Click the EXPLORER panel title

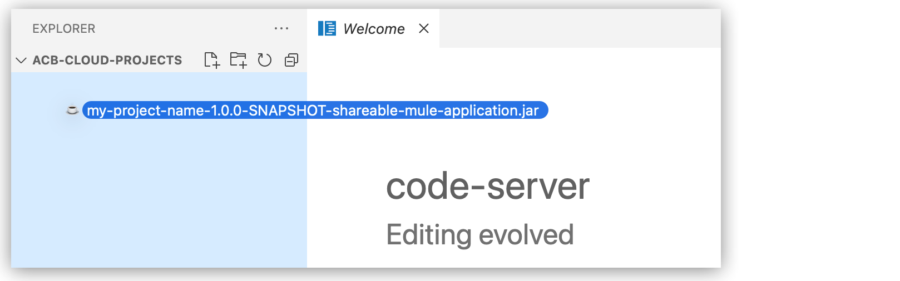tap(64, 28)
